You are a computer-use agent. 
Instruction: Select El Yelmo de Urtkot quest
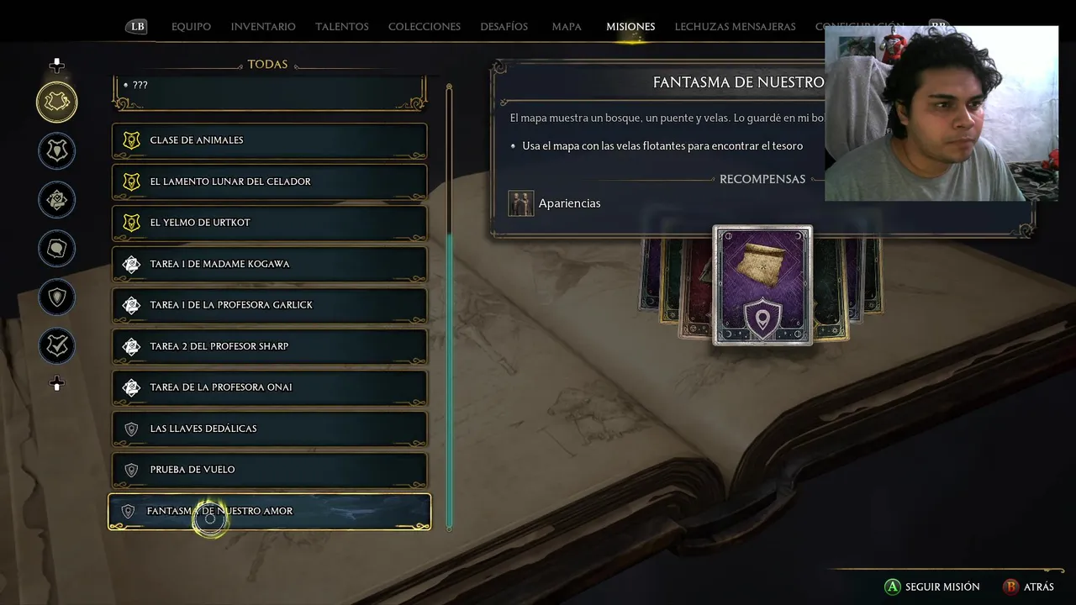click(x=269, y=223)
